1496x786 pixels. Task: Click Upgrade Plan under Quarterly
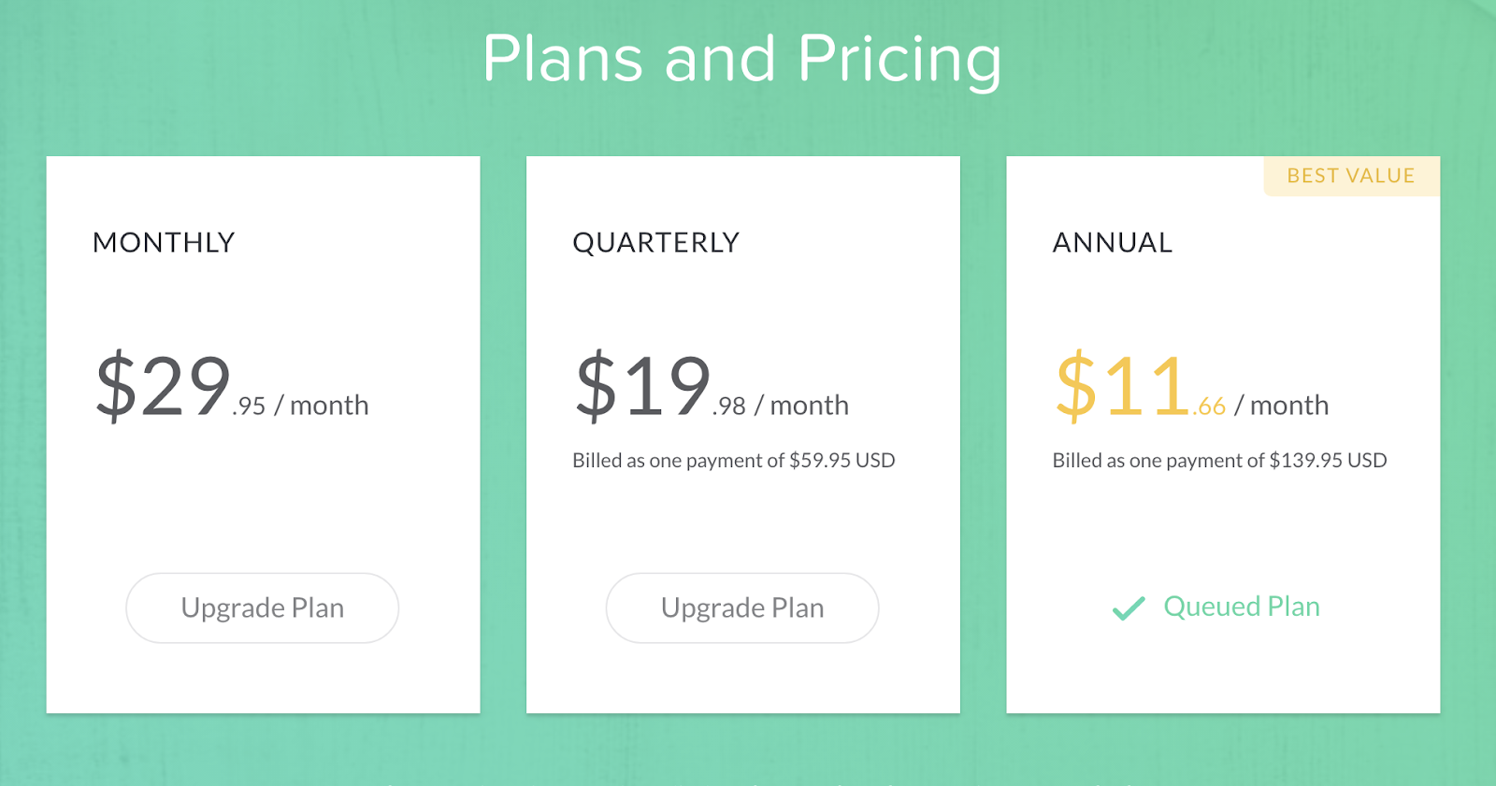[x=742, y=607]
